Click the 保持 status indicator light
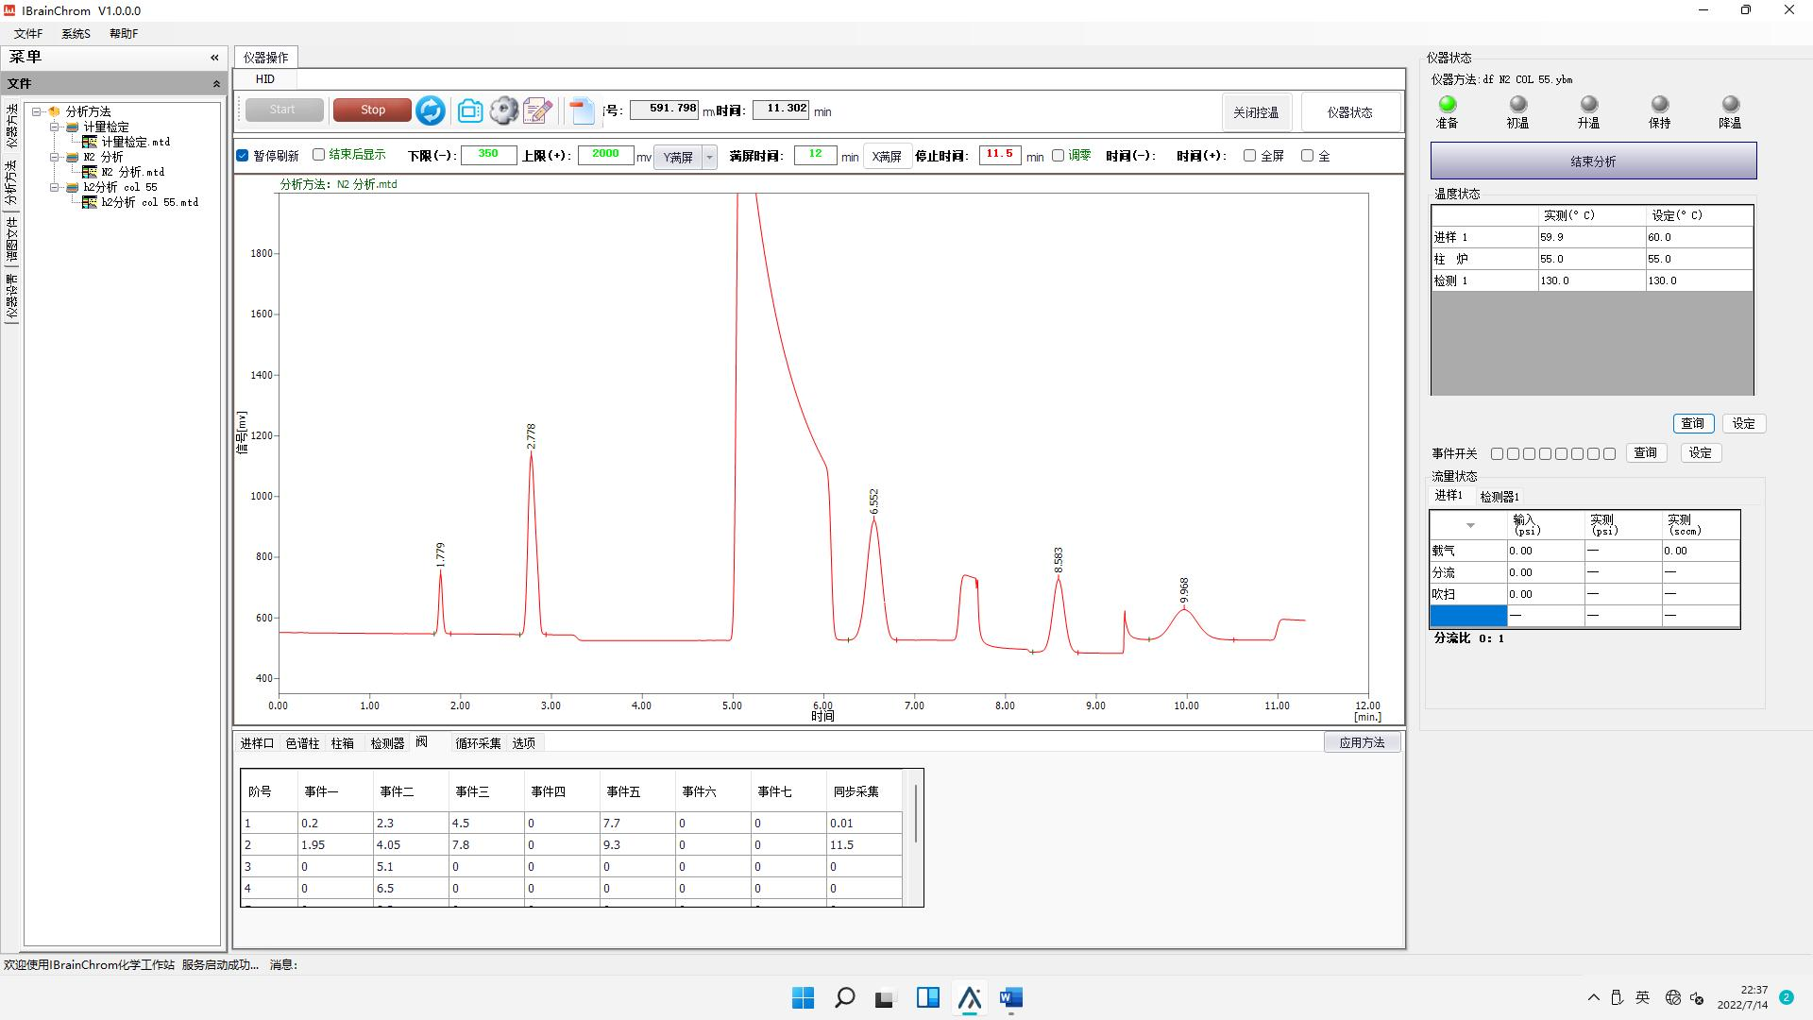The width and height of the screenshot is (1813, 1020). (x=1660, y=104)
